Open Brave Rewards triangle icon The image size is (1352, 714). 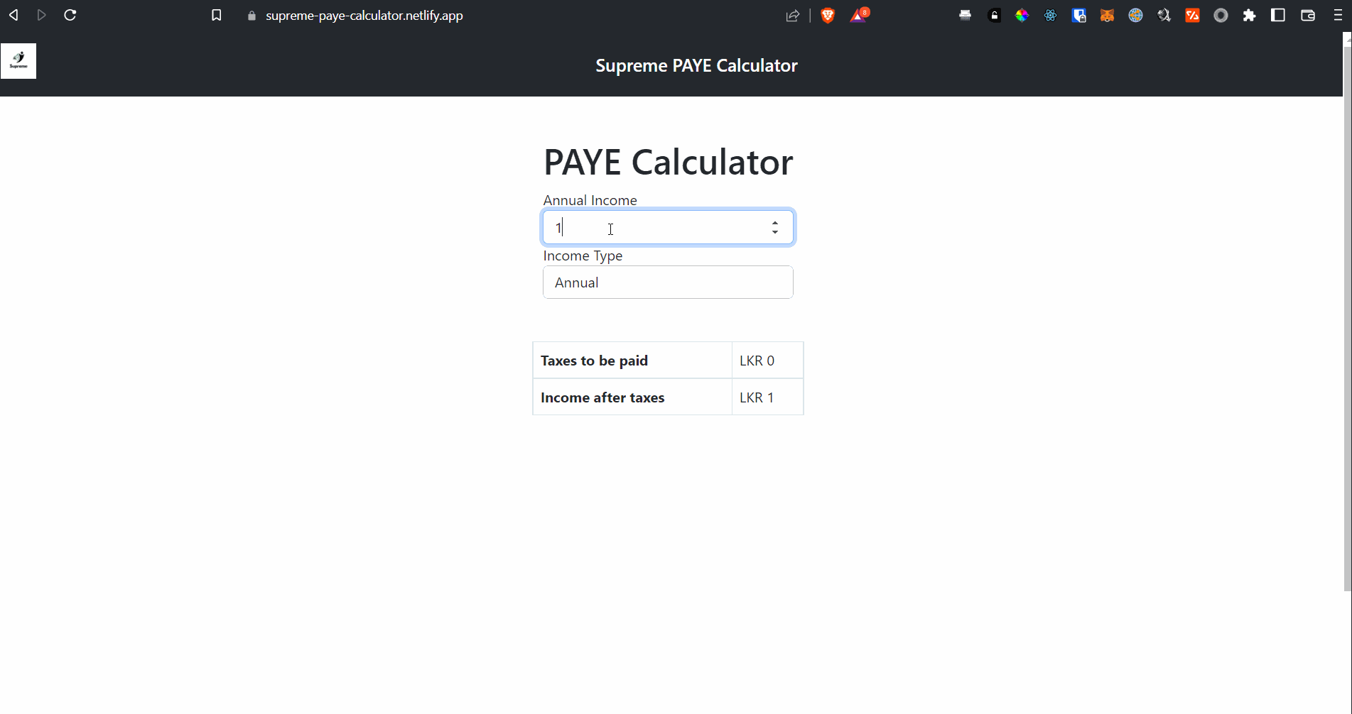859,16
